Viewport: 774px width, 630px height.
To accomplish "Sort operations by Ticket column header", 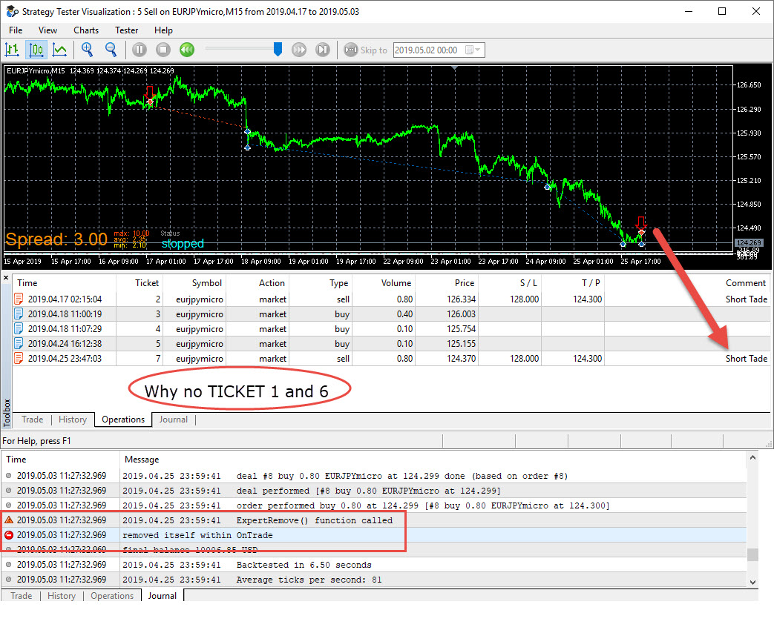I will (140, 283).
